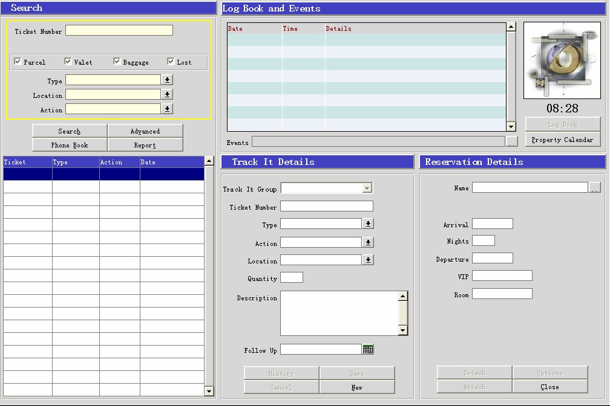Click inside the Description text area
The width and height of the screenshot is (610, 406).
click(339, 313)
